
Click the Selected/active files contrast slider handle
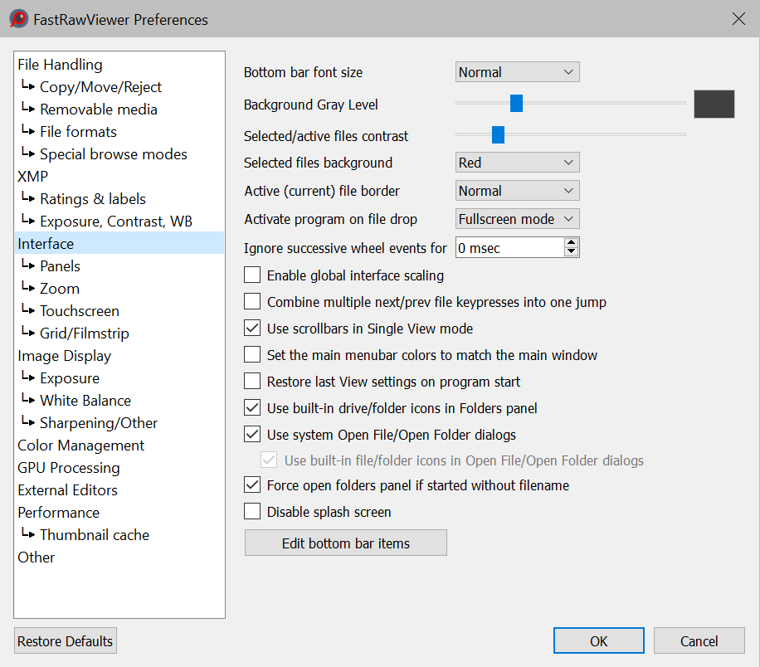point(498,134)
